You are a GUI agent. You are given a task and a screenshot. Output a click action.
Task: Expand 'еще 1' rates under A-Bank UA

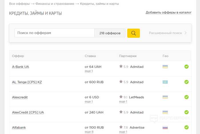click(x=89, y=71)
